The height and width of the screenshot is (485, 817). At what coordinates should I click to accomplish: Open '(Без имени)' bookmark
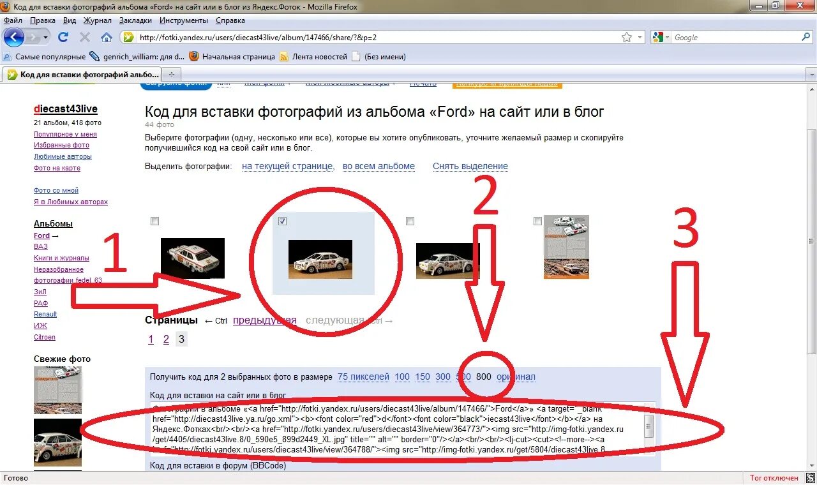[x=379, y=57]
